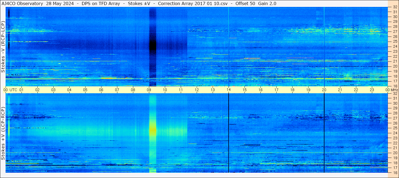Click the 17 hour label on time axis
Image resolution: width=399 pixels, height=178 pixels.
[276, 90]
